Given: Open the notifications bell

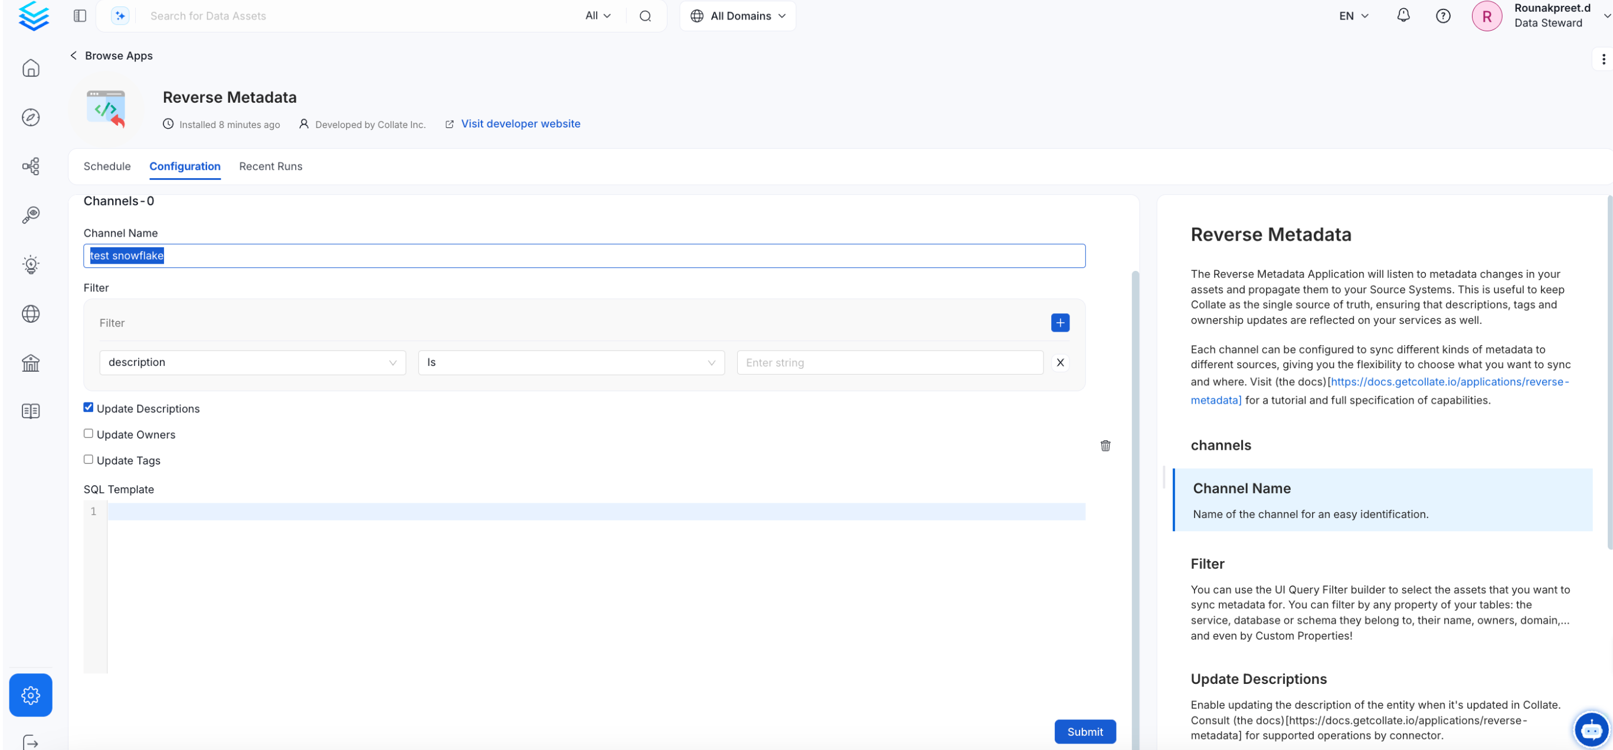Looking at the screenshot, I should pos(1403,15).
